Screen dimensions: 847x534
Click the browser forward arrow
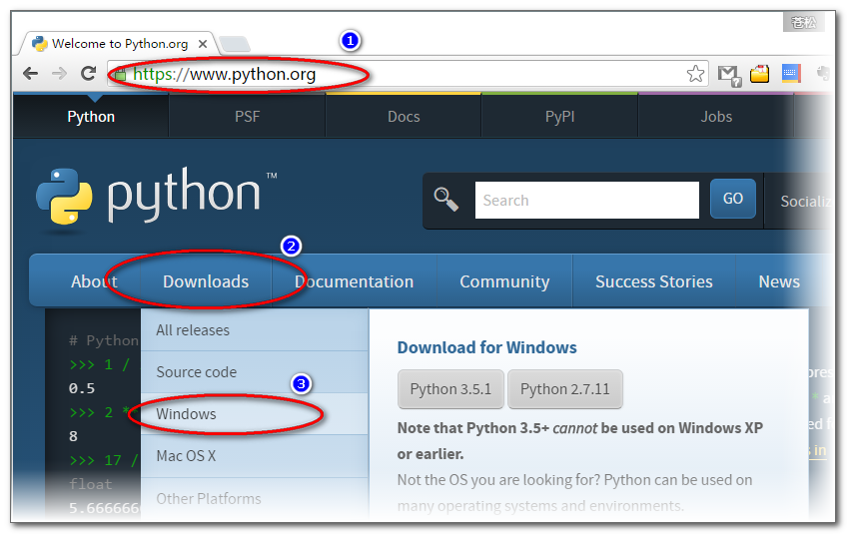[59, 74]
